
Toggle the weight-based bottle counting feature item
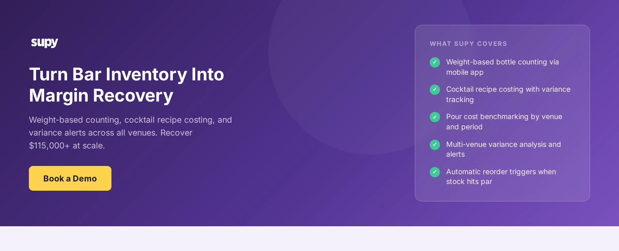pos(502,67)
